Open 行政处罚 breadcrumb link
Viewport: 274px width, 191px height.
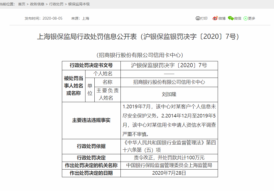[56, 4]
